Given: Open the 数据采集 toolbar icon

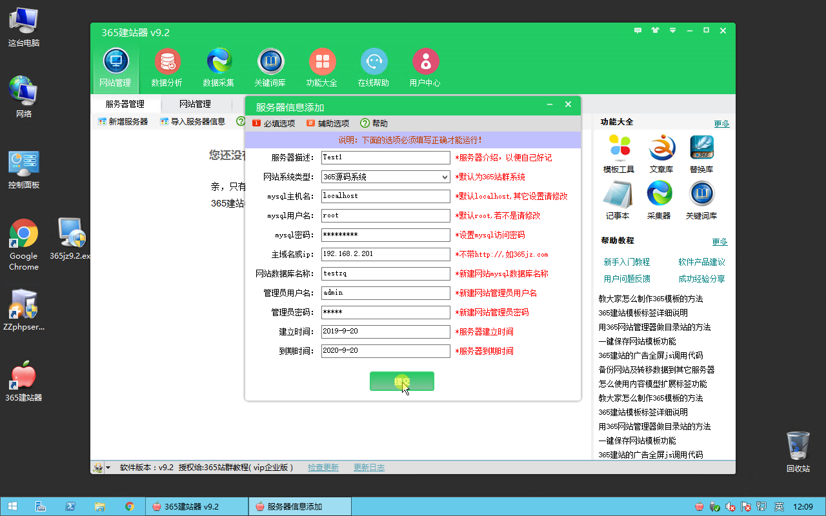Looking at the screenshot, I should coord(219,68).
